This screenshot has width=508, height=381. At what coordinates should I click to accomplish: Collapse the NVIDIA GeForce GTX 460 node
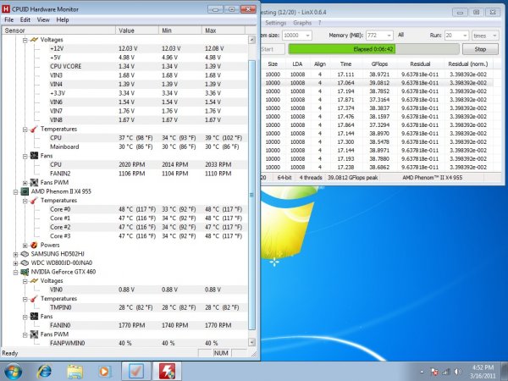click(x=15, y=272)
